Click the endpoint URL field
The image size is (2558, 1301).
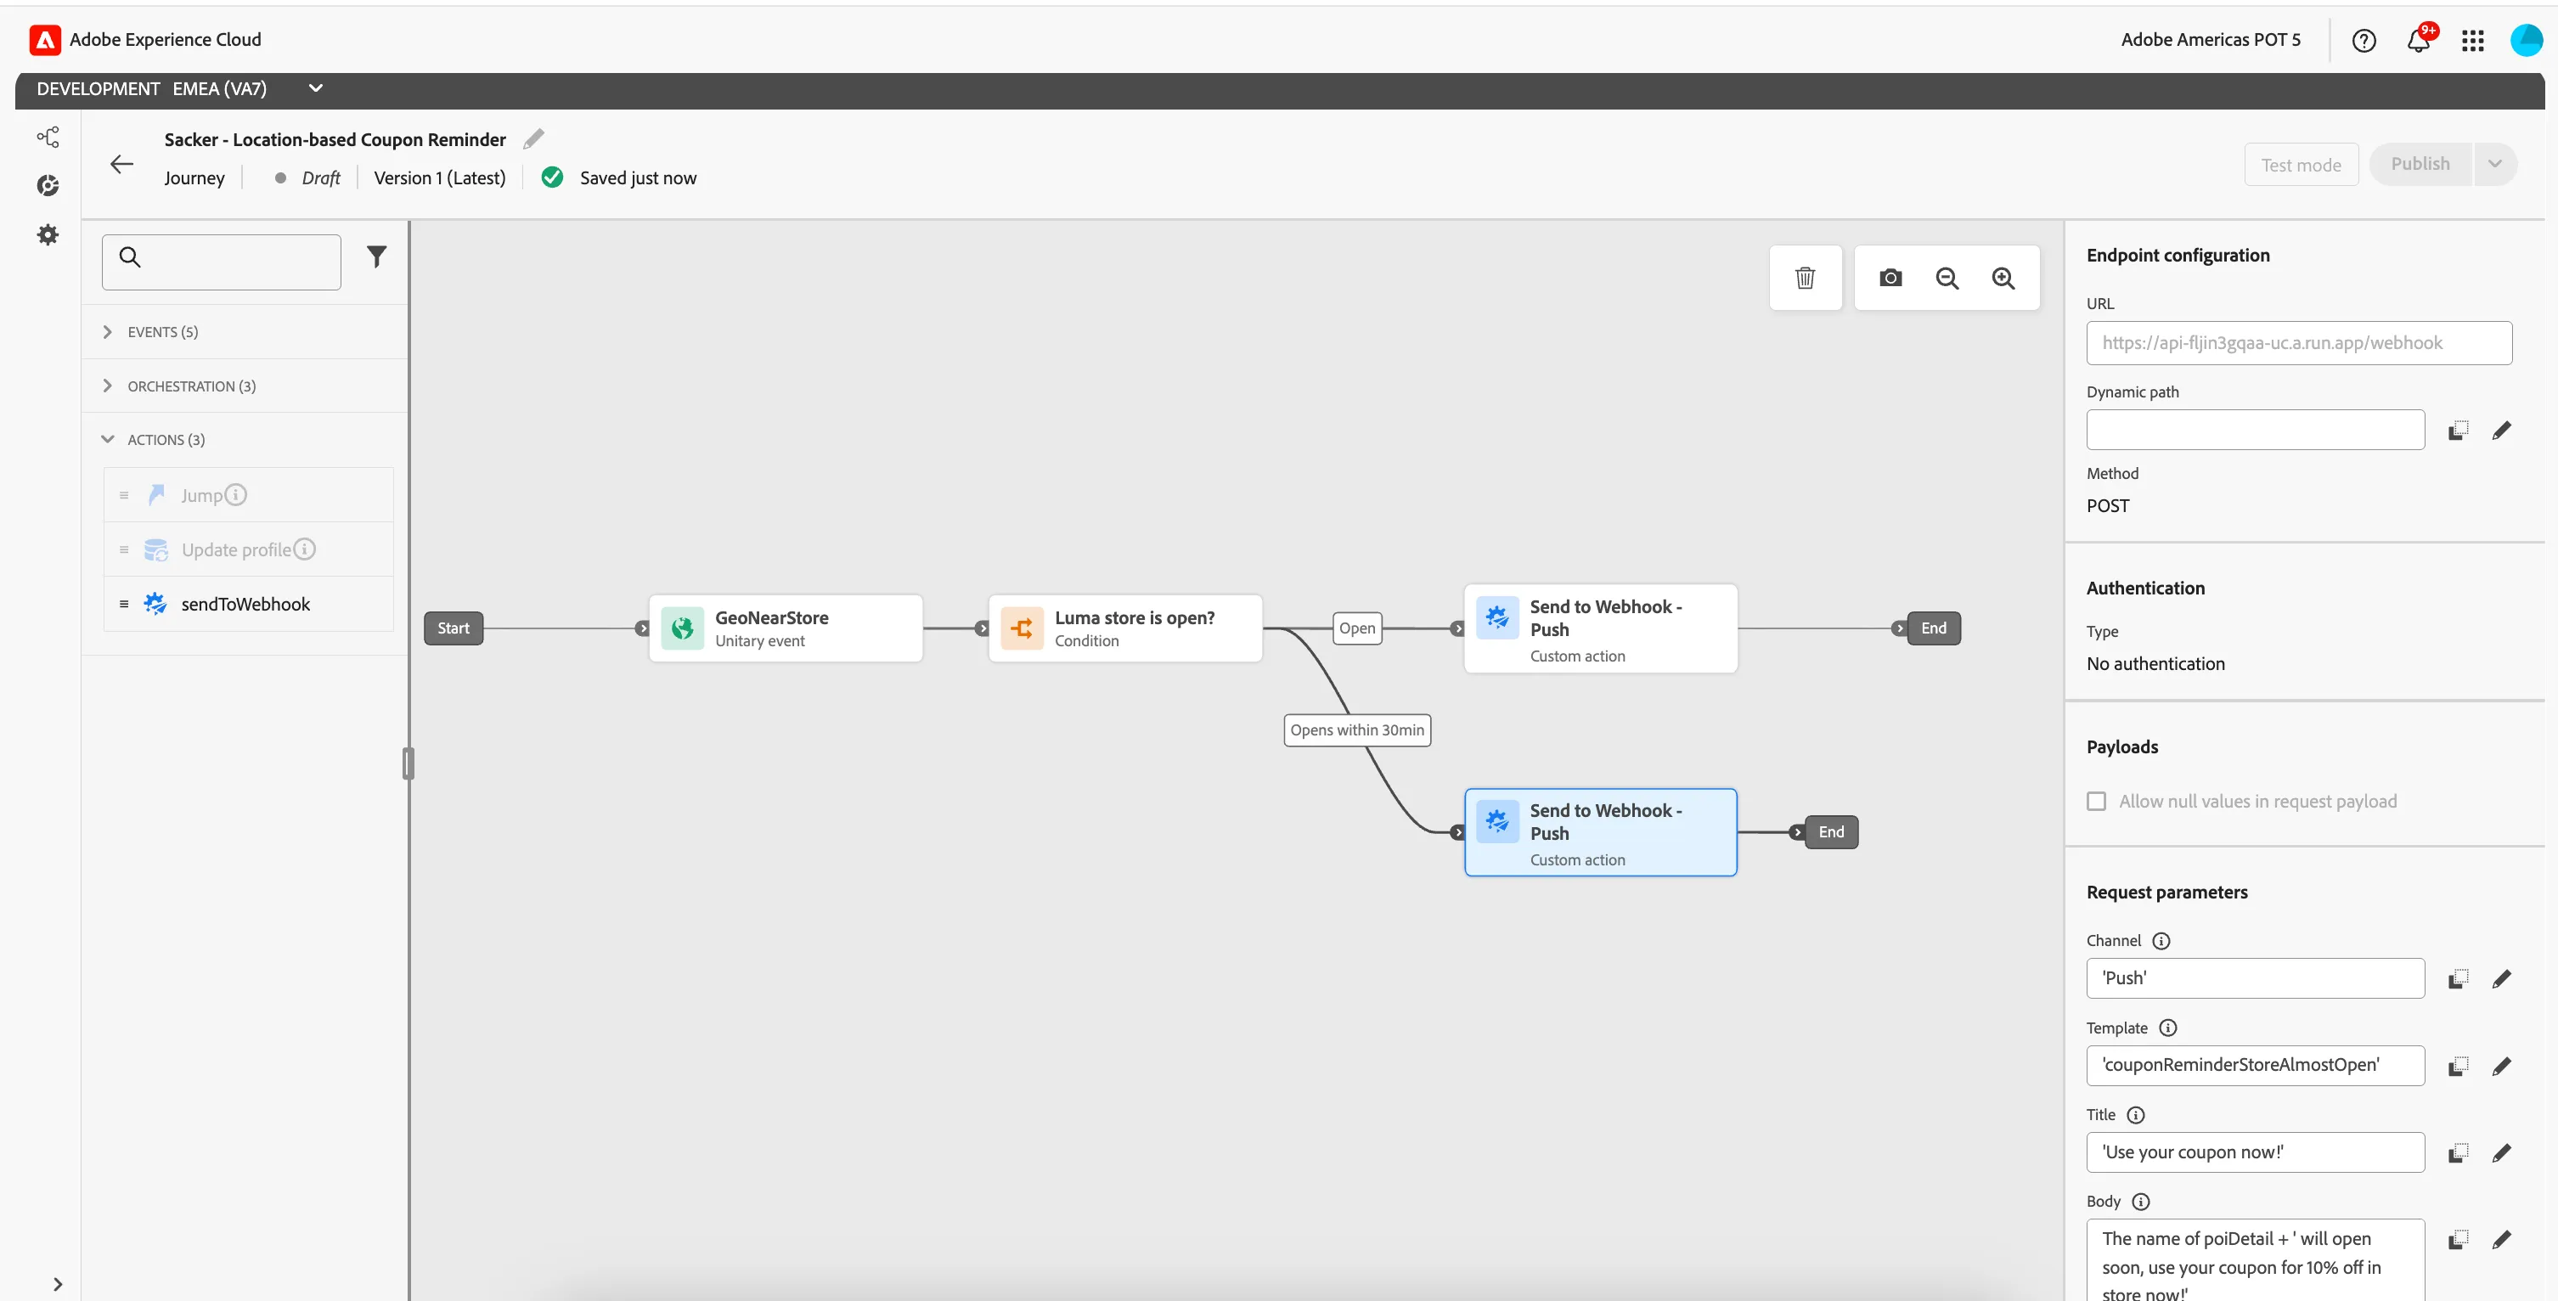(2299, 342)
